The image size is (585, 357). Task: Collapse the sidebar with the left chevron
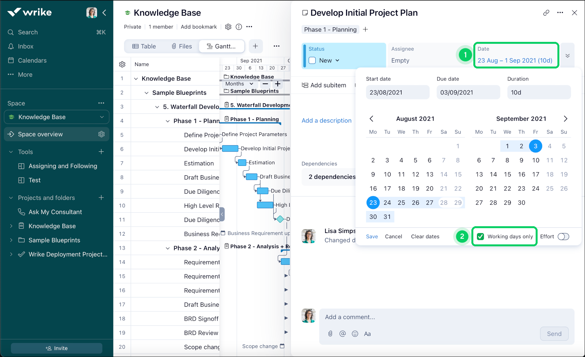click(x=104, y=13)
